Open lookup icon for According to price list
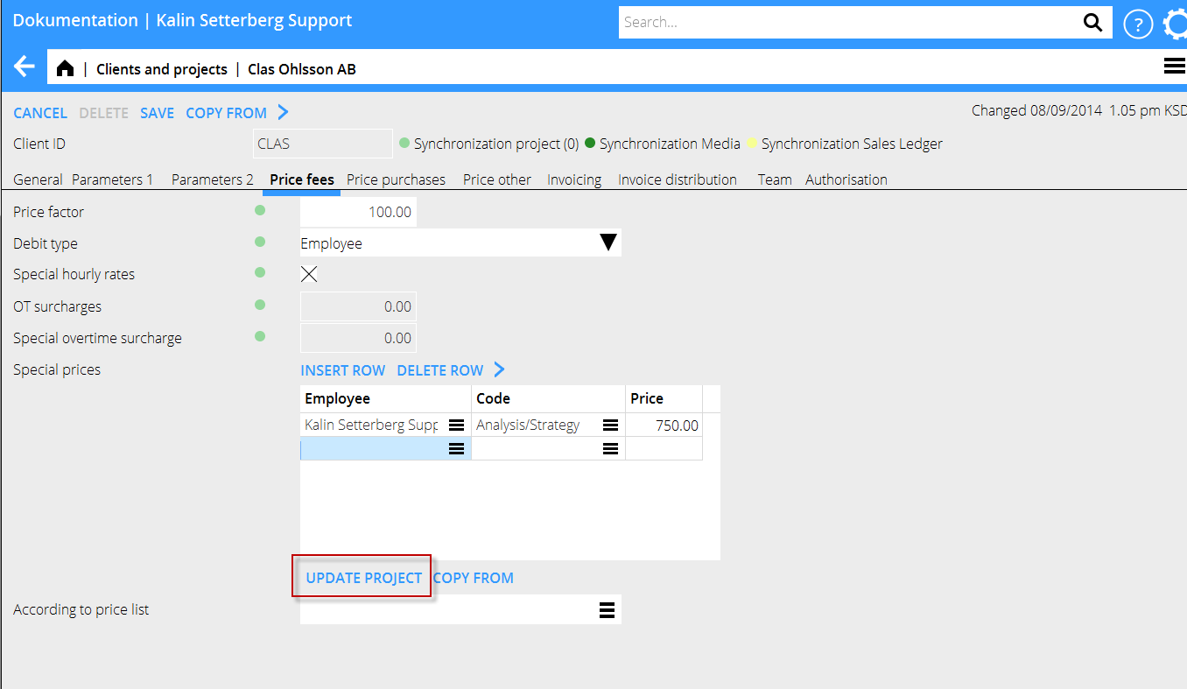1187x689 pixels. tap(607, 610)
